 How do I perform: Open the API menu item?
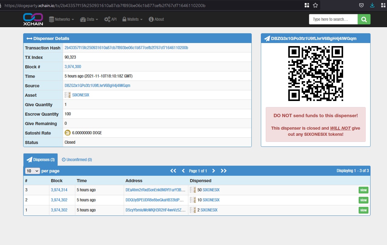pos(110,19)
